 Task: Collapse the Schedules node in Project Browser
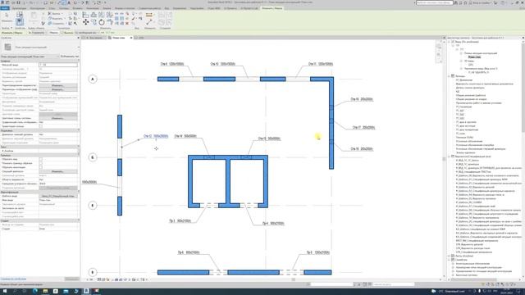pyautogui.click(x=449, y=157)
